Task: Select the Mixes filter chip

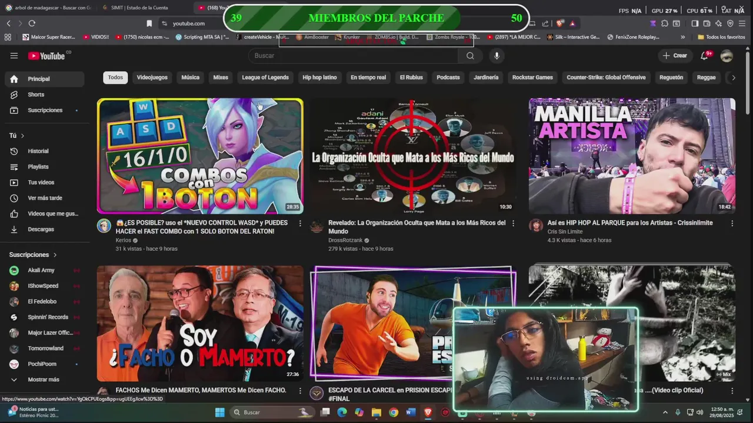Action: tap(221, 78)
